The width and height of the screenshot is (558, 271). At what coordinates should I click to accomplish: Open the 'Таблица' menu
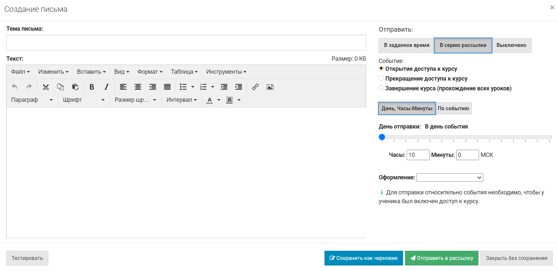184,72
